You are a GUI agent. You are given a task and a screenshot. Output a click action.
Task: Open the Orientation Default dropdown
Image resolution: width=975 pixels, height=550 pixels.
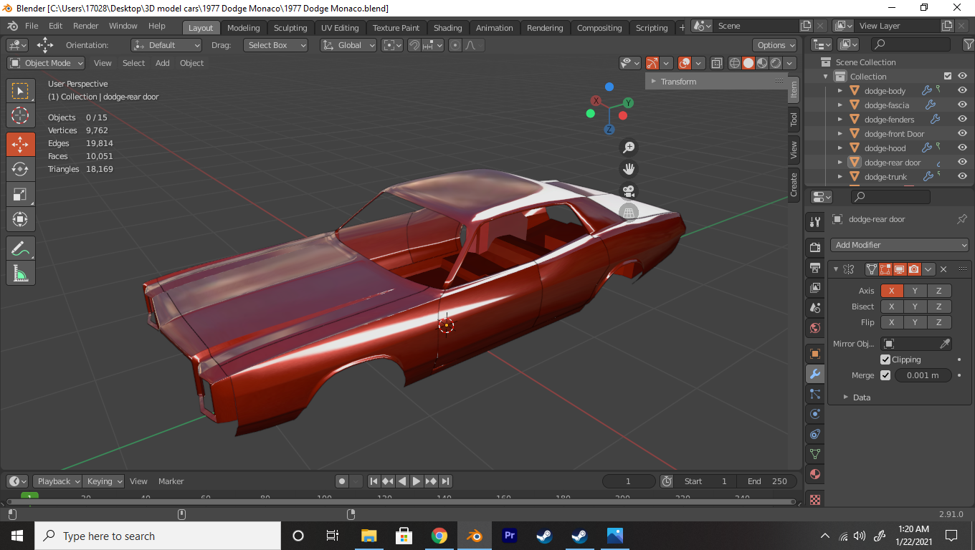166,45
